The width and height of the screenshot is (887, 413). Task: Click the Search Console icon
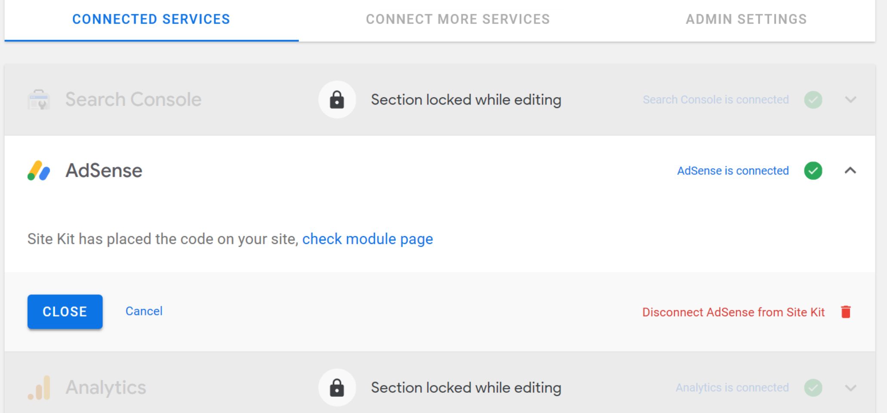38,99
